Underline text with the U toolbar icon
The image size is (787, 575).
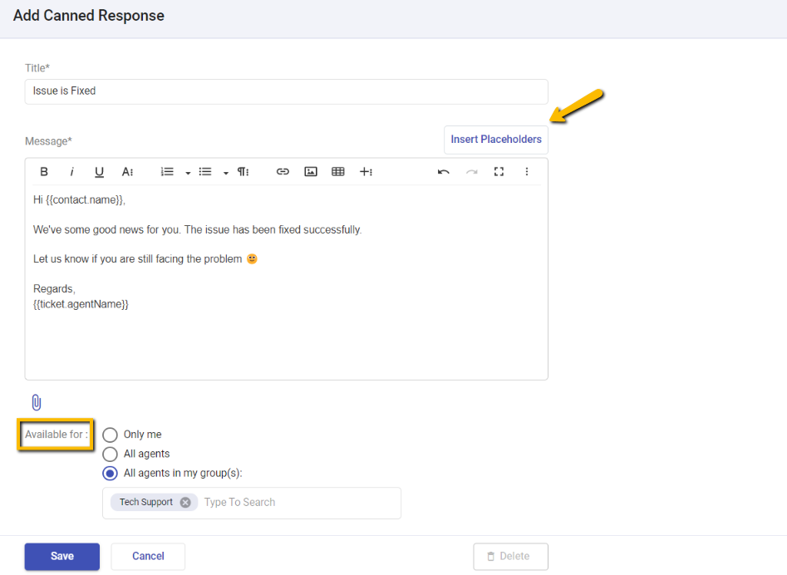[x=100, y=172]
